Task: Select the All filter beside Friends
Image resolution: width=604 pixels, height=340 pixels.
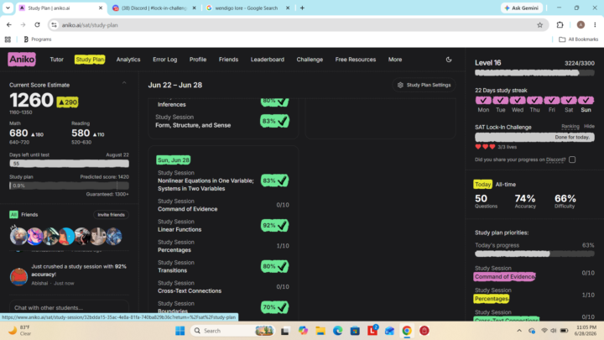Action: [x=13, y=215]
